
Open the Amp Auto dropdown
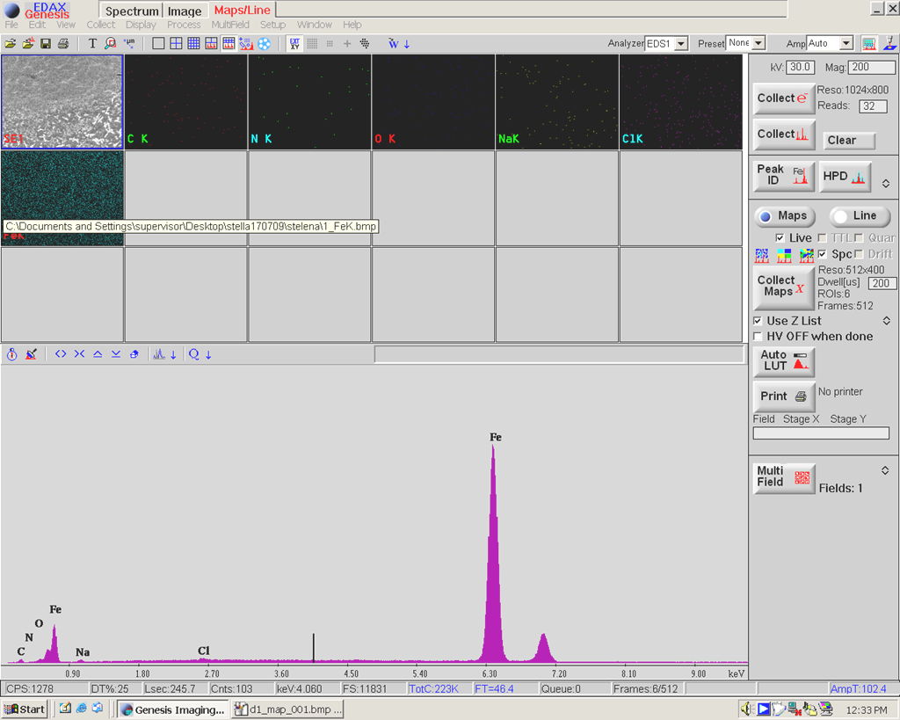coord(846,44)
